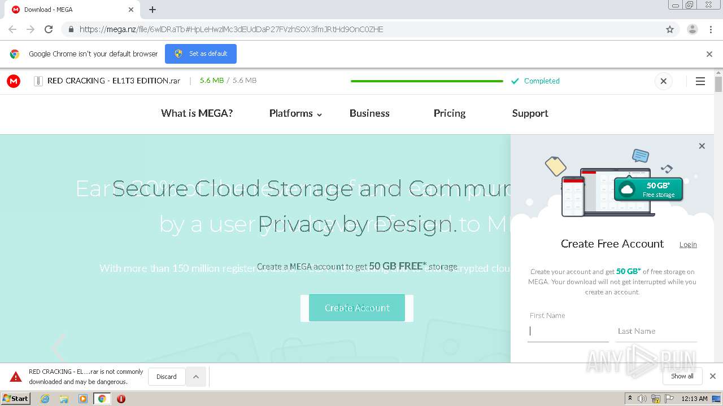Close the Download - MEGA tab
The image size is (723, 406).
131,10
